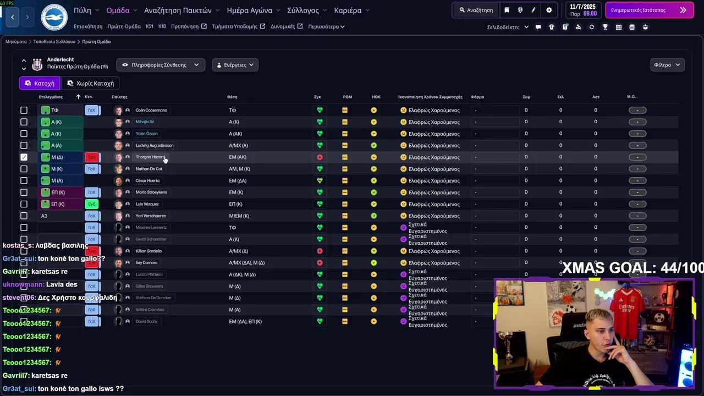The image size is (704, 396).
Task: Click the scouting person-search shortcut icon
Action: (578, 27)
